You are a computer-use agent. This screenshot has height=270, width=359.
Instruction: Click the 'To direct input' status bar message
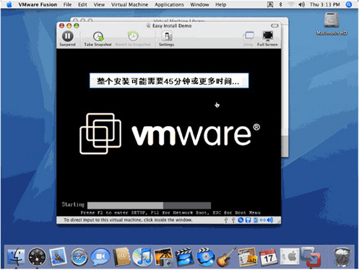(128, 220)
